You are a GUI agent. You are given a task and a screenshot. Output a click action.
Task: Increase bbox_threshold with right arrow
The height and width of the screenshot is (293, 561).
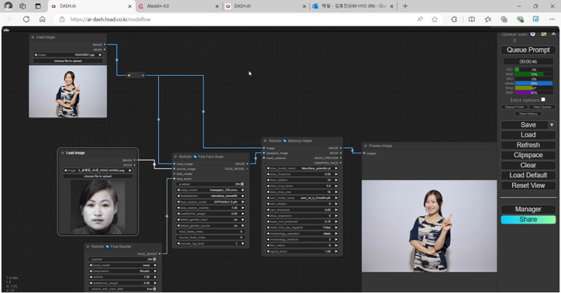(x=336, y=174)
